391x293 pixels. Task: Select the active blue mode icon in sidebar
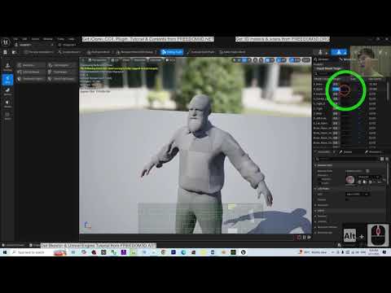tap(7, 80)
